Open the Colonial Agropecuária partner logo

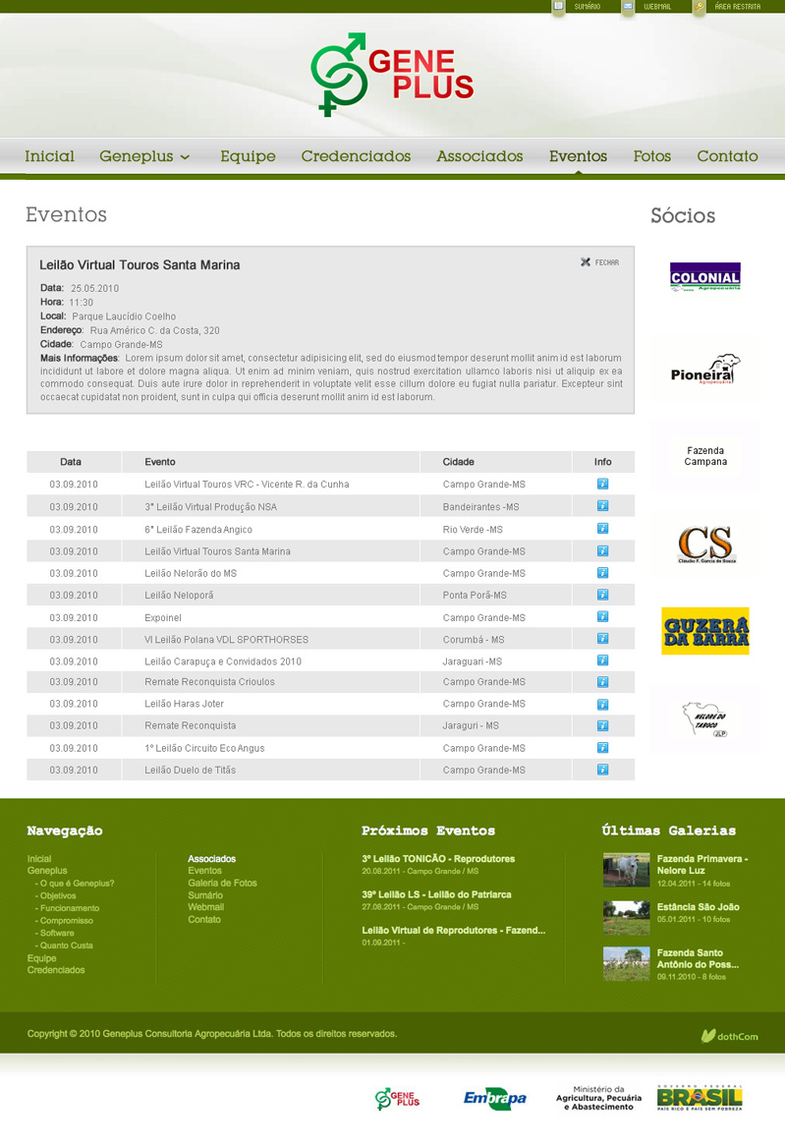(x=705, y=277)
